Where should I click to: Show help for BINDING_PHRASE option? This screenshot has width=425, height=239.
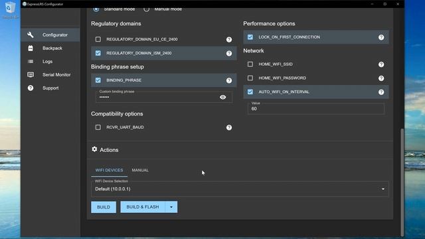click(229, 80)
